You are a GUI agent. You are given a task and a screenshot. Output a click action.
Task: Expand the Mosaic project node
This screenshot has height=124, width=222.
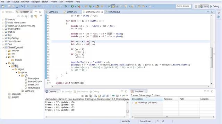[x=3, y=20]
